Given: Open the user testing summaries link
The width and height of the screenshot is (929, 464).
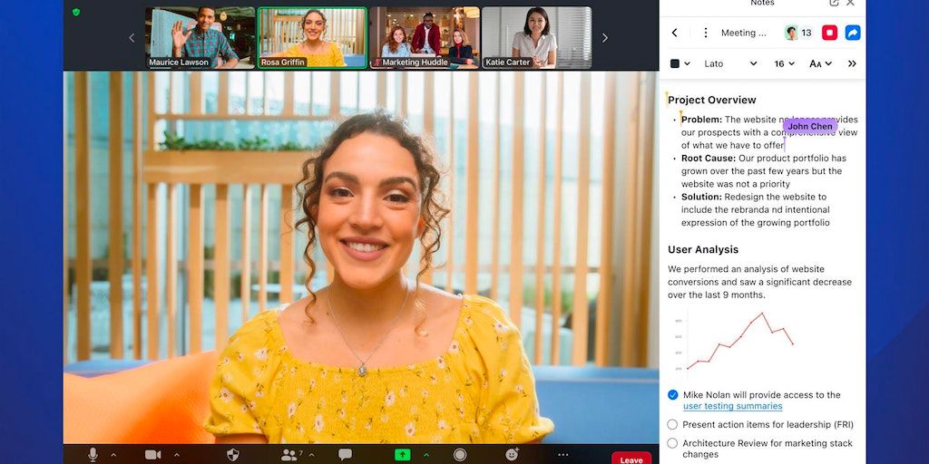Looking at the screenshot, I should [732, 406].
